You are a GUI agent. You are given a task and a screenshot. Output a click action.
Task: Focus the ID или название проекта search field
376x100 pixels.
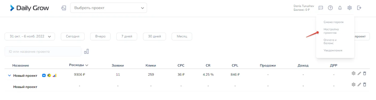(x=43, y=51)
